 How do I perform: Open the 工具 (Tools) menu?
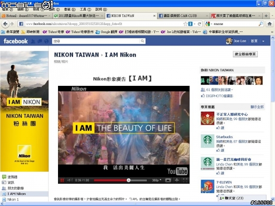click(x=86, y=9)
